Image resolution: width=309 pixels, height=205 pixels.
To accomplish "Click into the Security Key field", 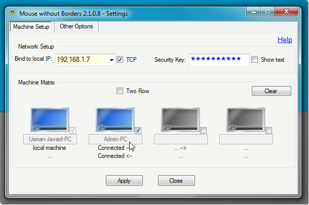I will coord(219,60).
